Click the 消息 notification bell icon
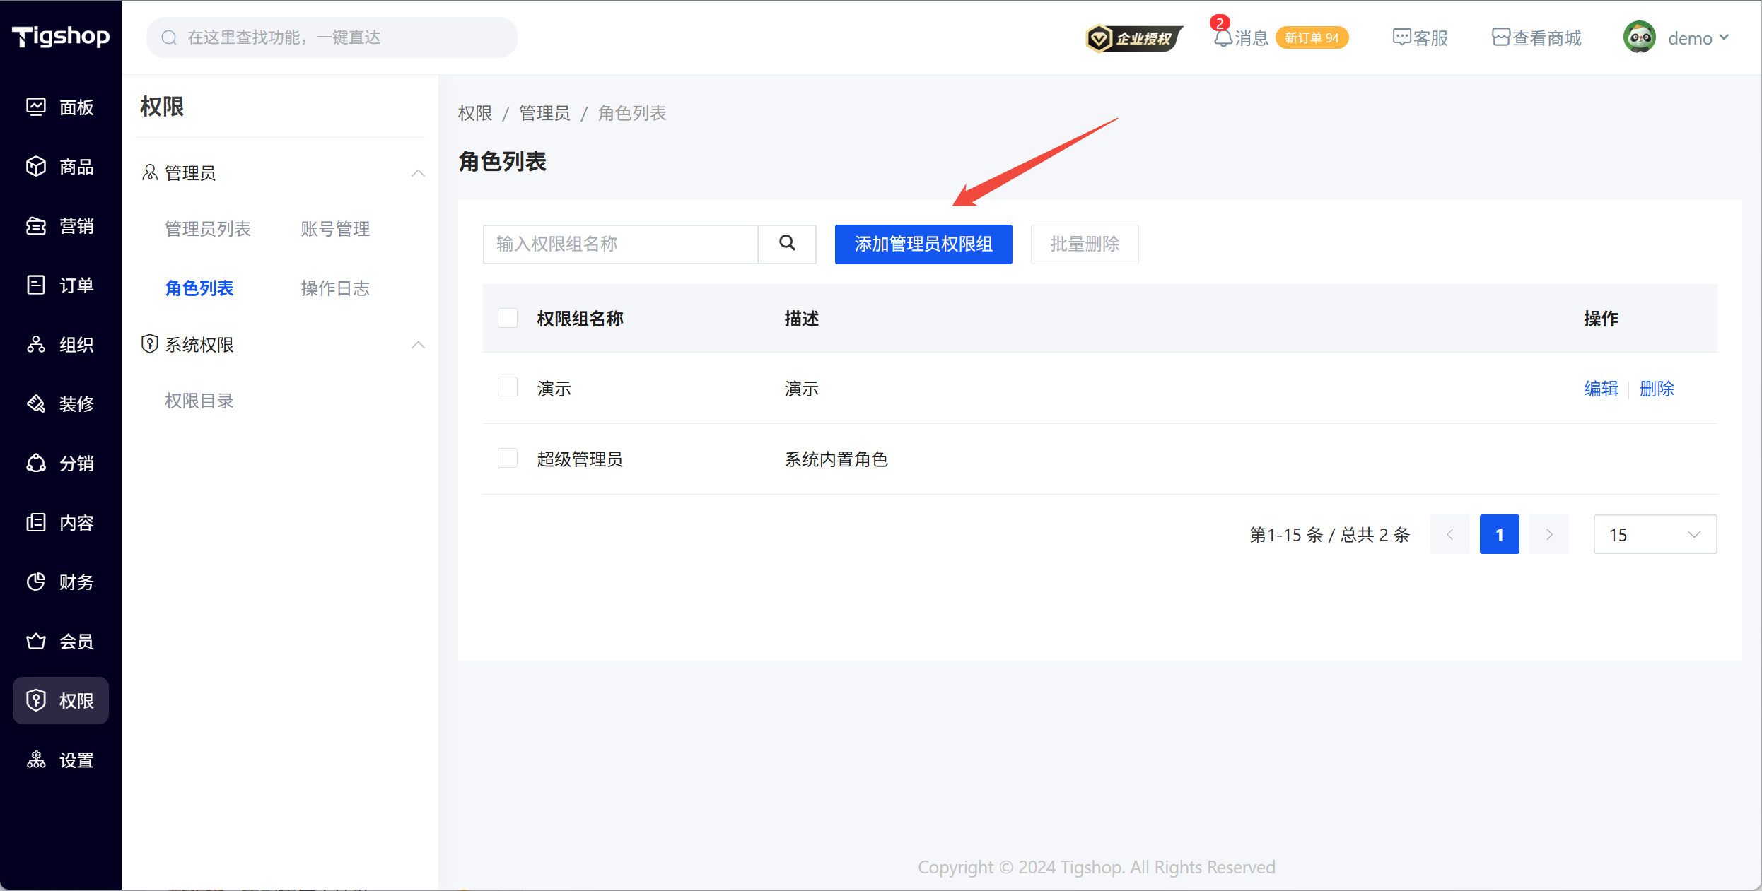This screenshot has width=1762, height=891. tap(1223, 38)
